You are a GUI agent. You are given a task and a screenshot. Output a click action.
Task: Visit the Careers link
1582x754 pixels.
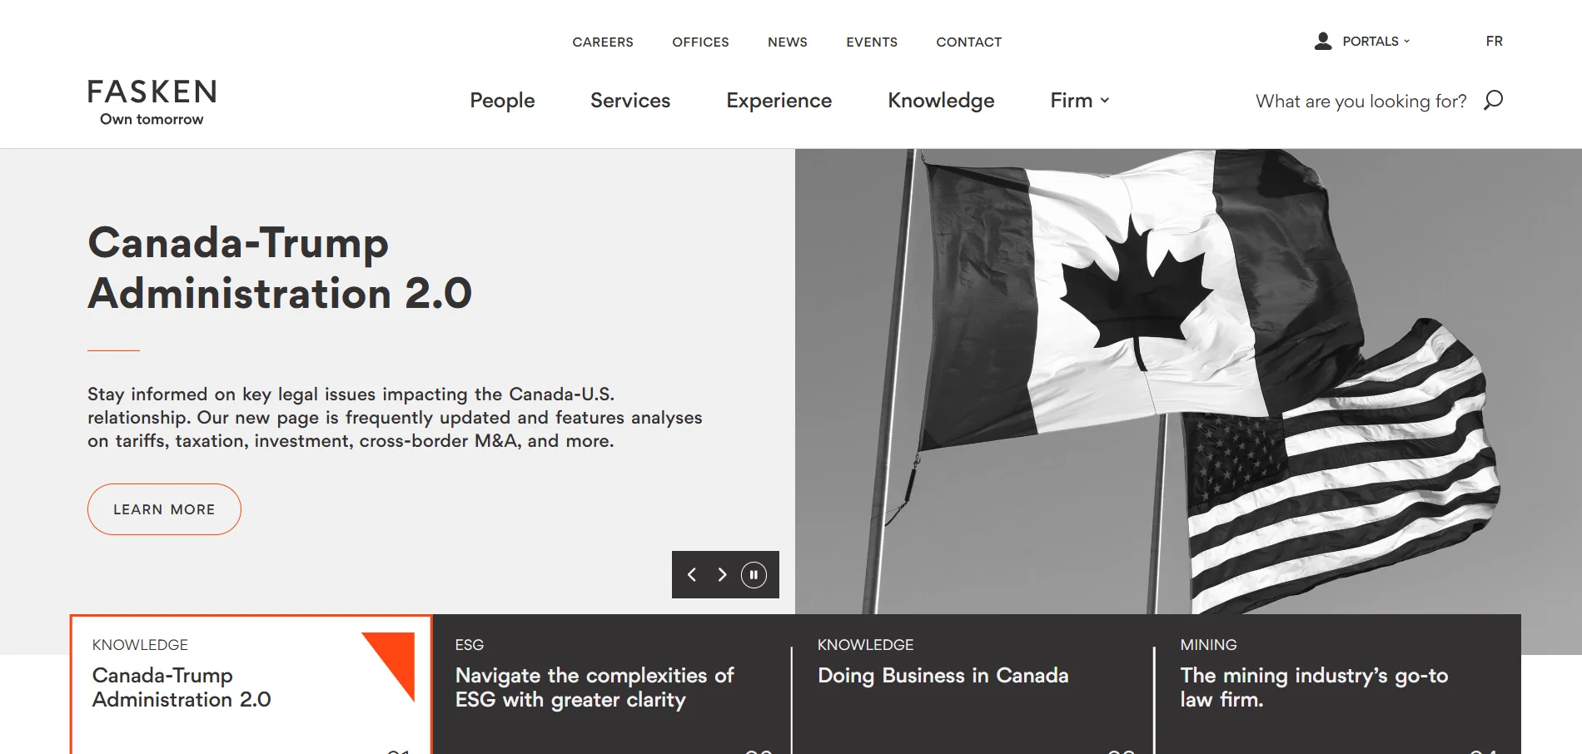(x=603, y=42)
